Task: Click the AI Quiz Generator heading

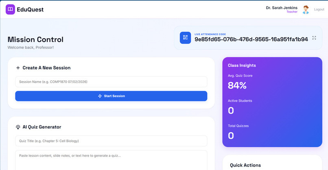Action: click(x=42, y=127)
